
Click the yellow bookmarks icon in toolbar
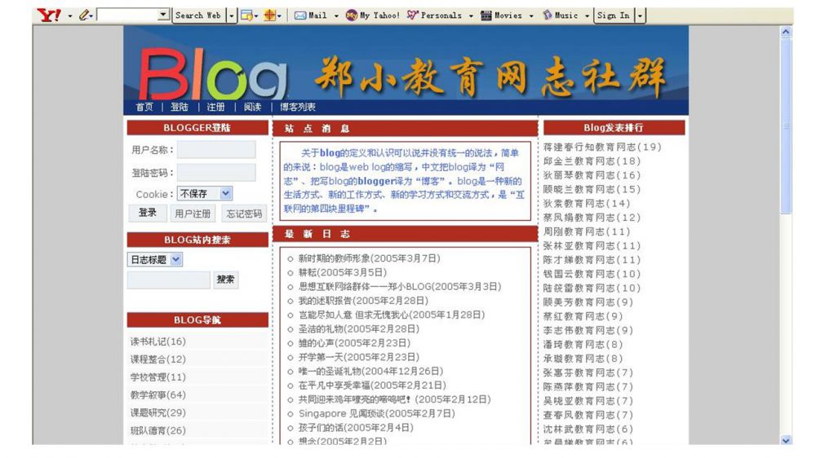pos(246,15)
